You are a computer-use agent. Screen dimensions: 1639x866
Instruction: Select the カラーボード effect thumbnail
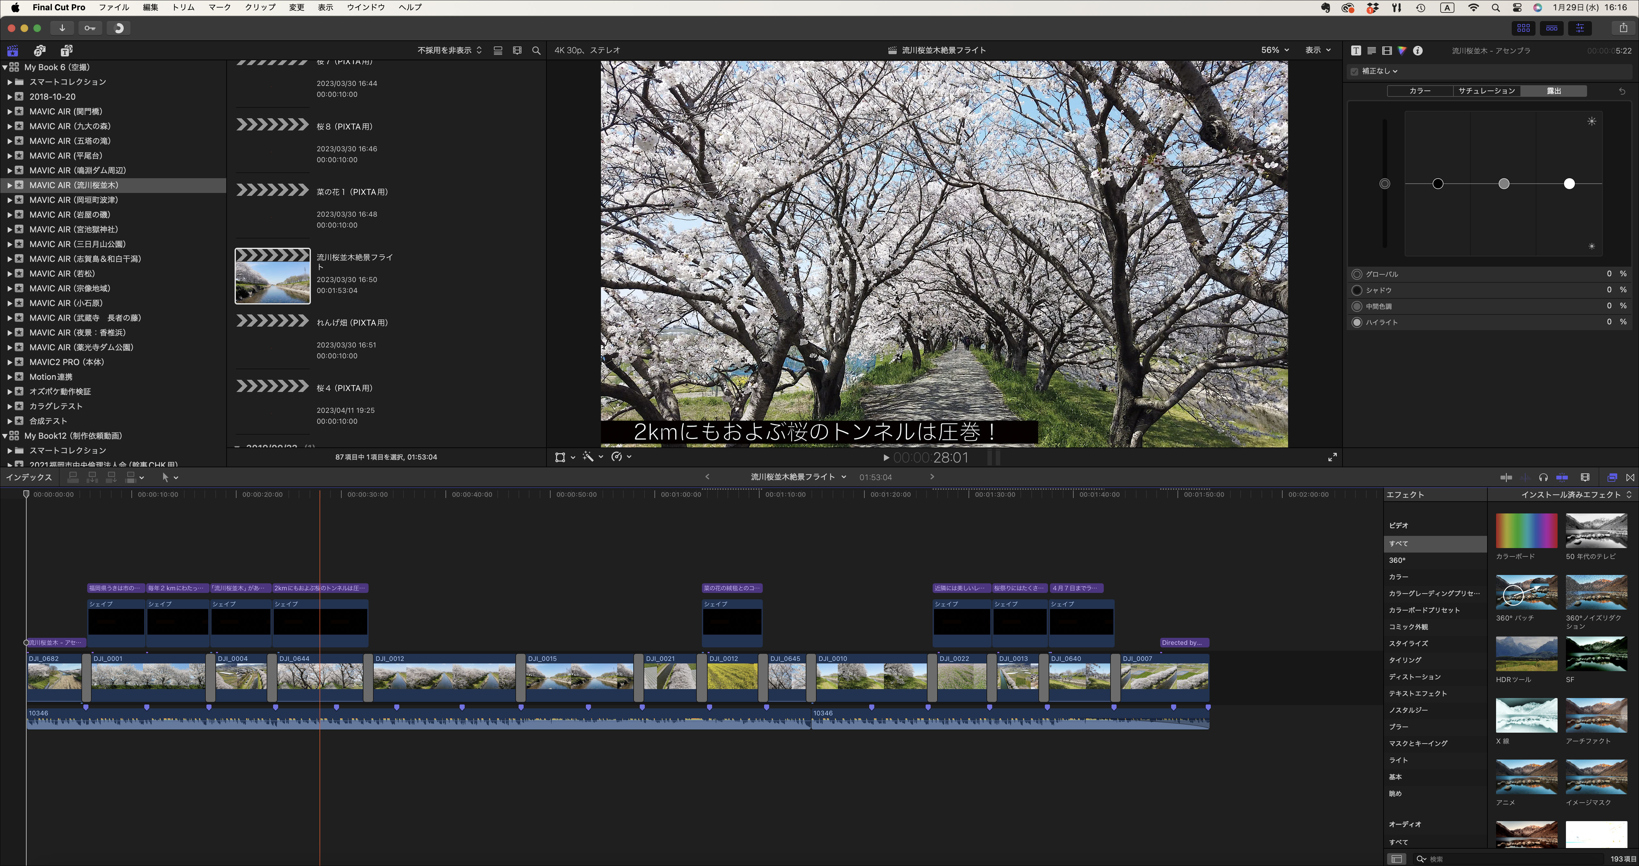tap(1526, 531)
